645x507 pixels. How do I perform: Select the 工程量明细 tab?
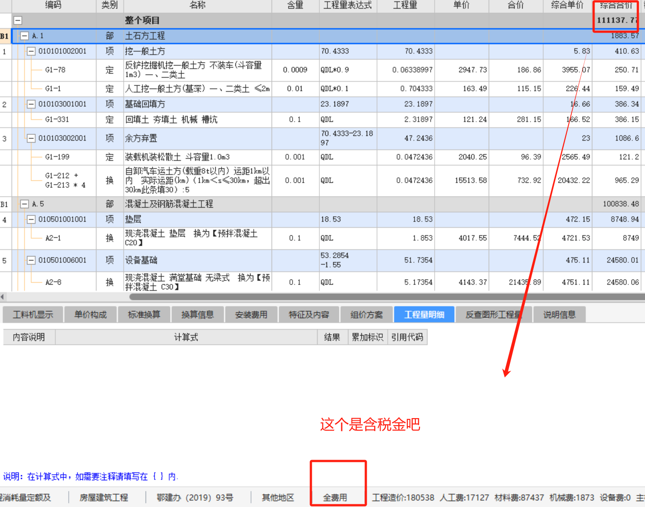pyautogui.click(x=423, y=314)
